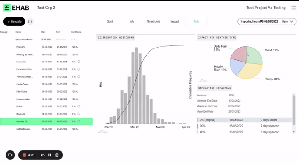Click the clock icon on Vertical Drainage row
The width and height of the screenshot is (299, 164).
[x=79, y=76]
